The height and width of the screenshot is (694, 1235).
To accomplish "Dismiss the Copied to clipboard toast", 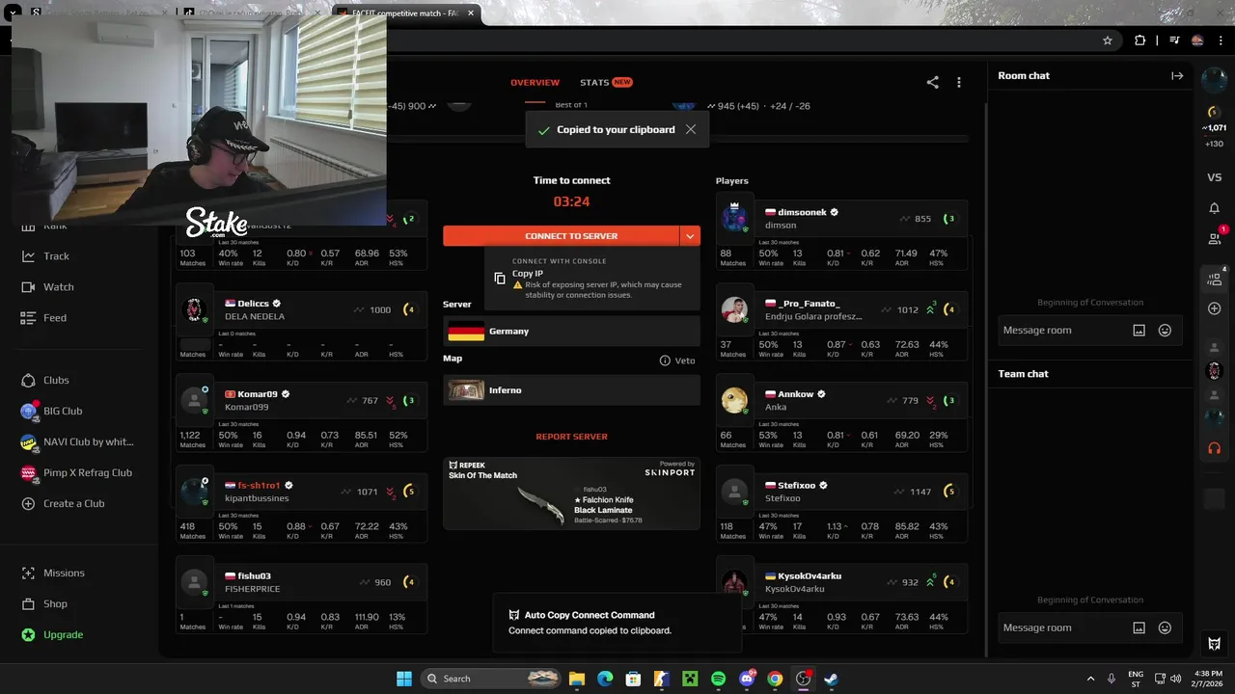I will point(691,129).
